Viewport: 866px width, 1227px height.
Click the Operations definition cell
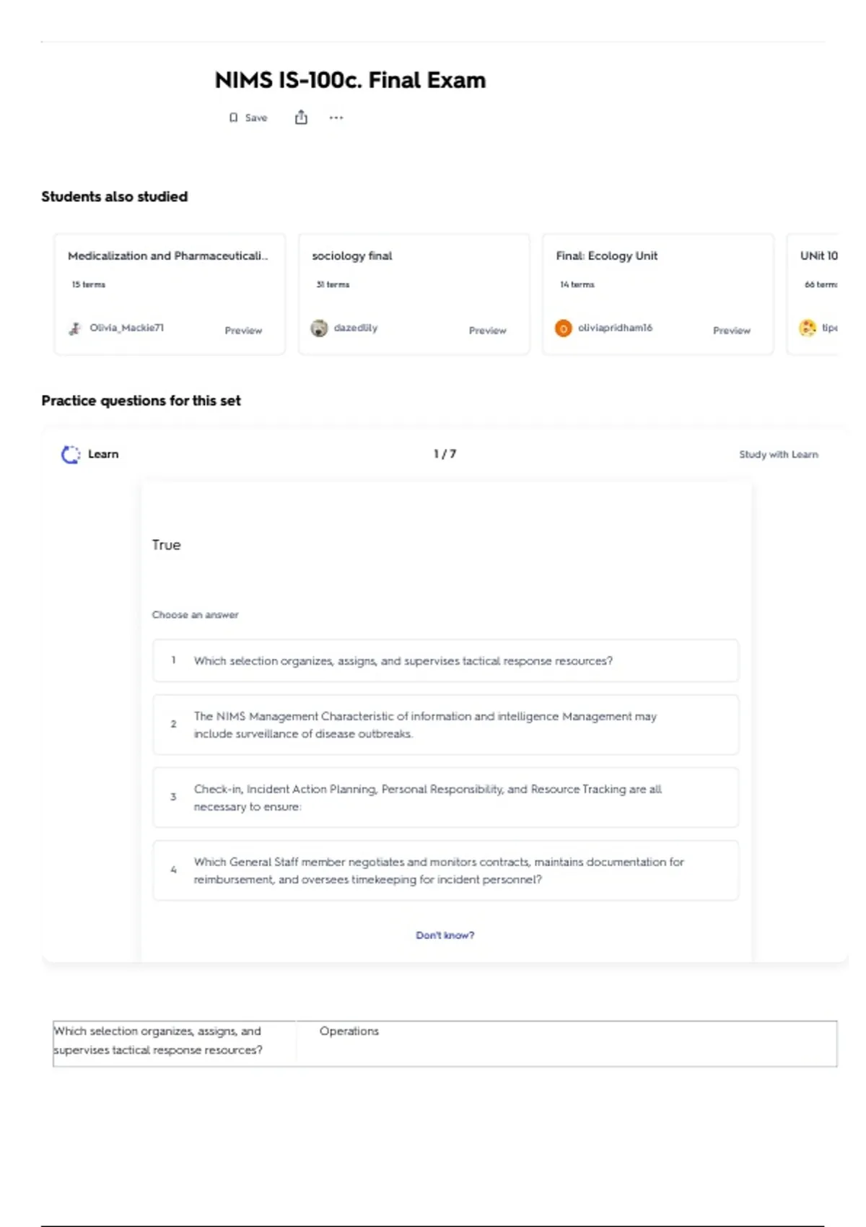566,1043
